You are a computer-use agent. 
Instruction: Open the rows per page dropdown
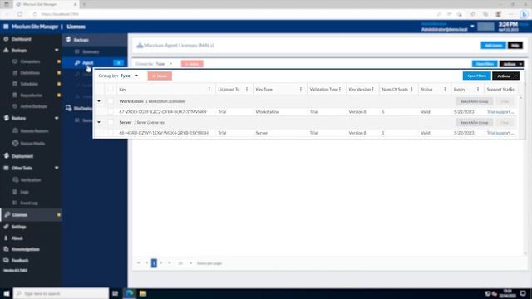click(185, 263)
